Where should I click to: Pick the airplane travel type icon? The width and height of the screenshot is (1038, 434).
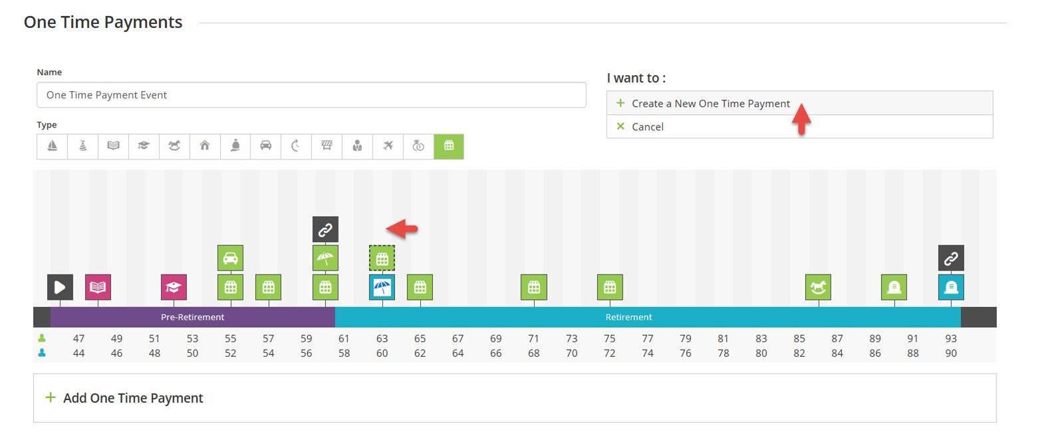(388, 146)
